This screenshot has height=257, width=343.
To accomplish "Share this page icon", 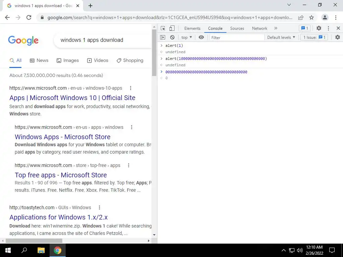I will coord(301,17).
